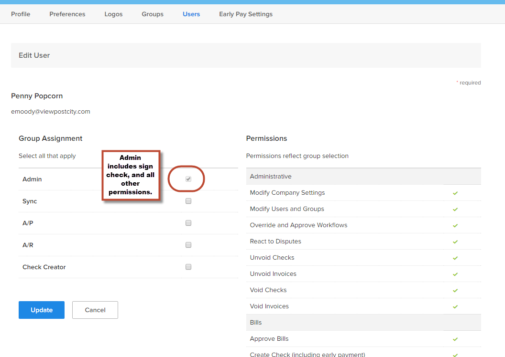Viewport: 505px width, 357px height.
Task: Click the Edit User heading
Action: 34,55
